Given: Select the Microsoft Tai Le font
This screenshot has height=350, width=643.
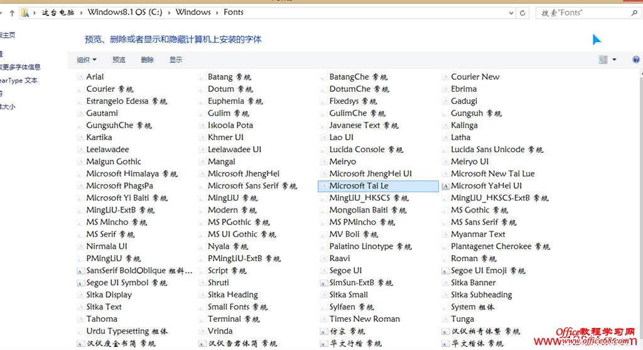Looking at the screenshot, I should [x=378, y=186].
